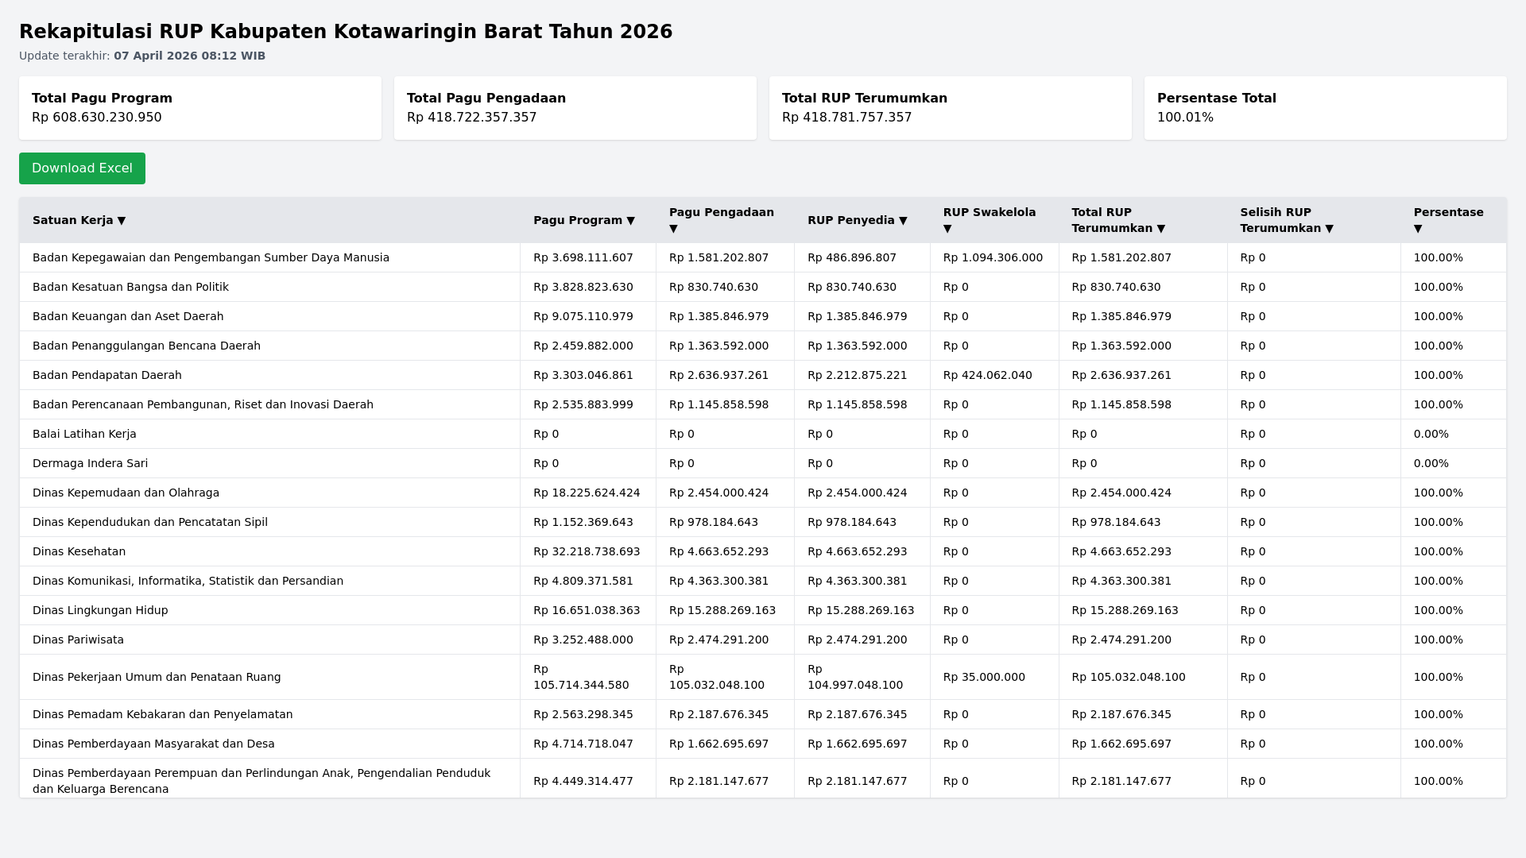Viewport: 1526px width, 858px height.
Task: Sort by the Selisih RUP Terumumkan arrow
Action: 1329,229
